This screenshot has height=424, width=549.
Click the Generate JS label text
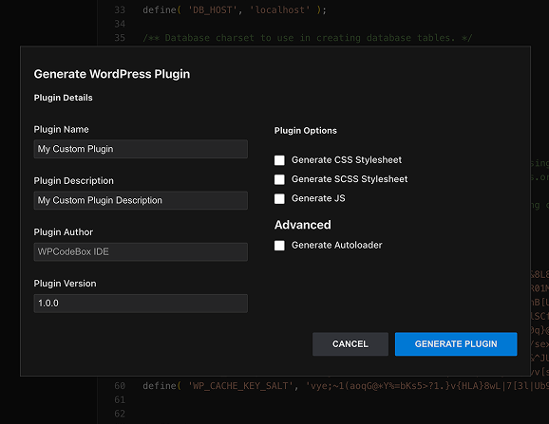coord(318,198)
